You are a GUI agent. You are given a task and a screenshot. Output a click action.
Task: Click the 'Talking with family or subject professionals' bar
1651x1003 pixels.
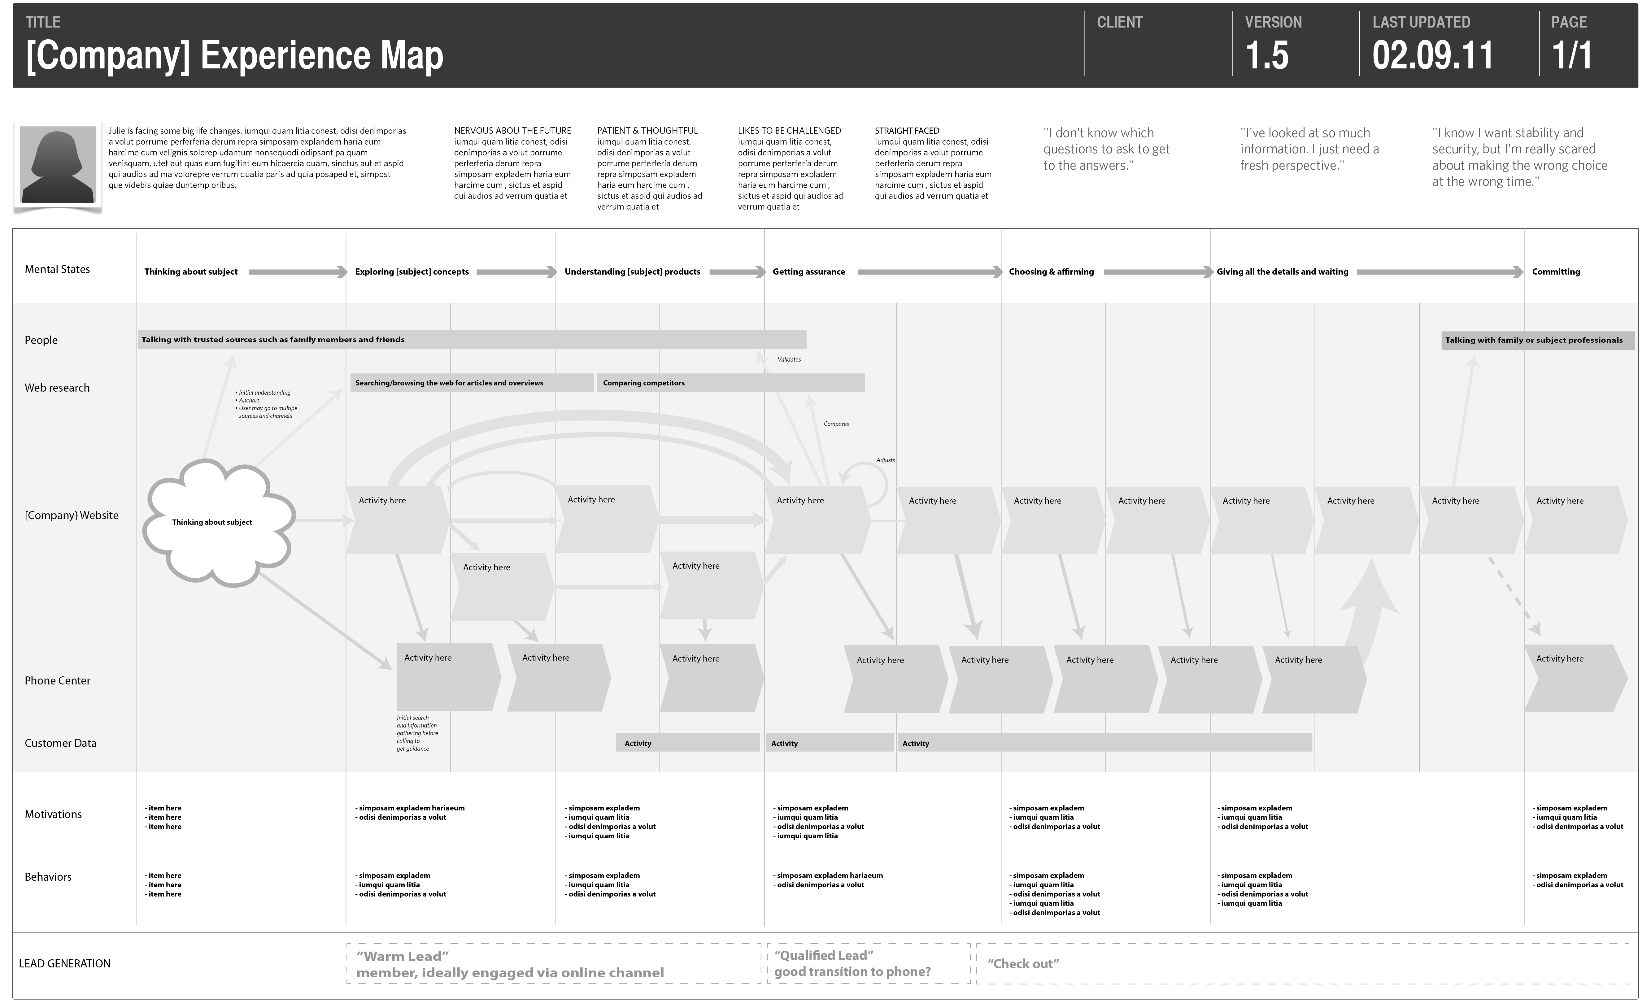tap(1538, 340)
